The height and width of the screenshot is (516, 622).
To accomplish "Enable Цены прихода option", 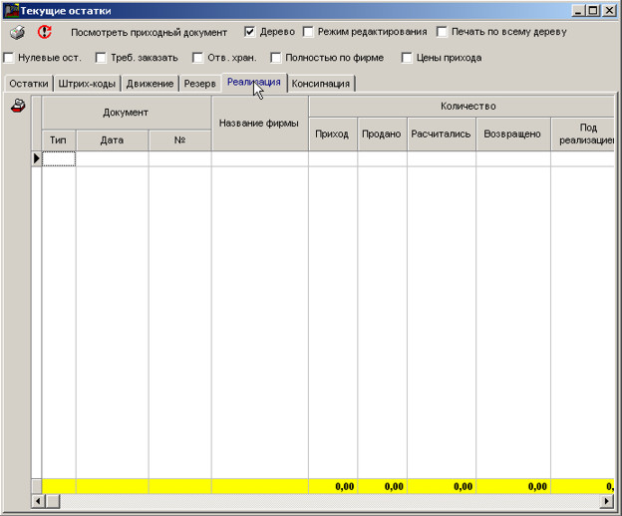I will 407,58.
